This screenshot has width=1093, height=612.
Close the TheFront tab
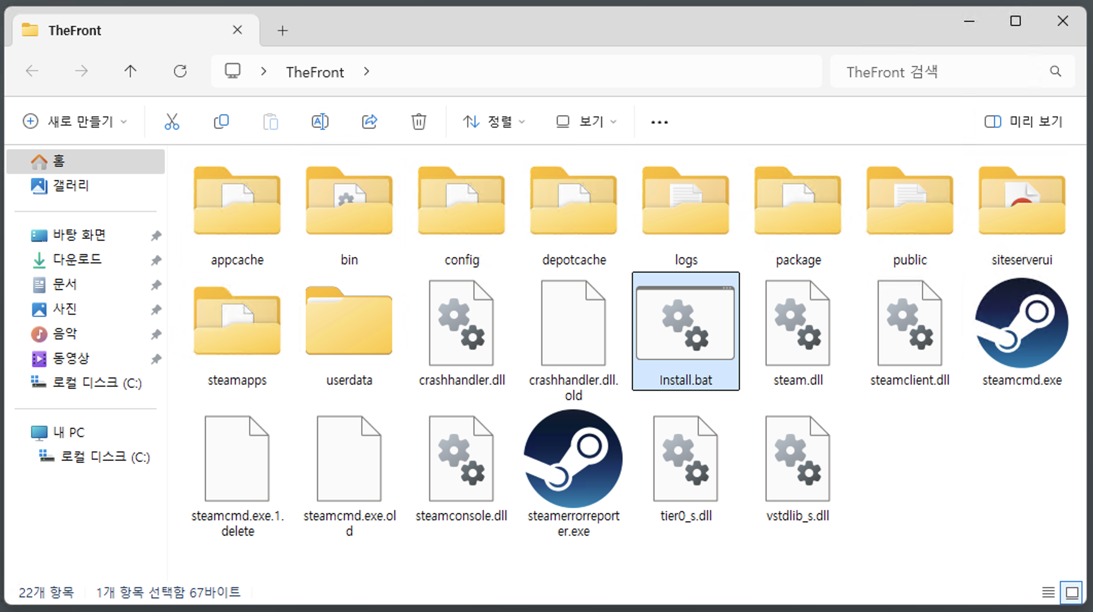coord(237,30)
